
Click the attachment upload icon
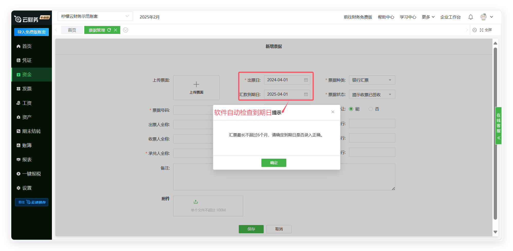196,202
